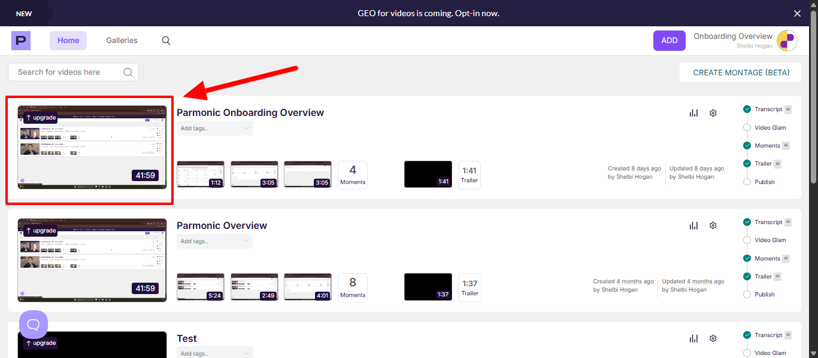Click search icon in video search box
Image resolution: width=818 pixels, height=358 pixels.
(x=128, y=72)
